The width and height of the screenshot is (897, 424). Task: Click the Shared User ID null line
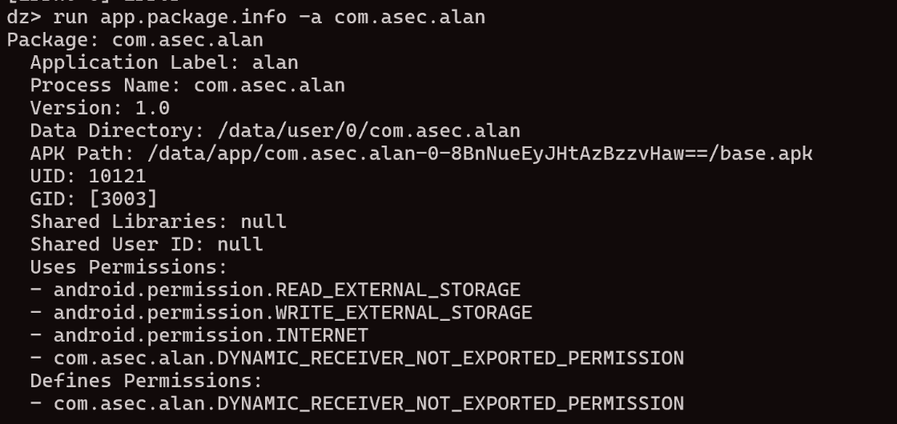click(x=147, y=245)
